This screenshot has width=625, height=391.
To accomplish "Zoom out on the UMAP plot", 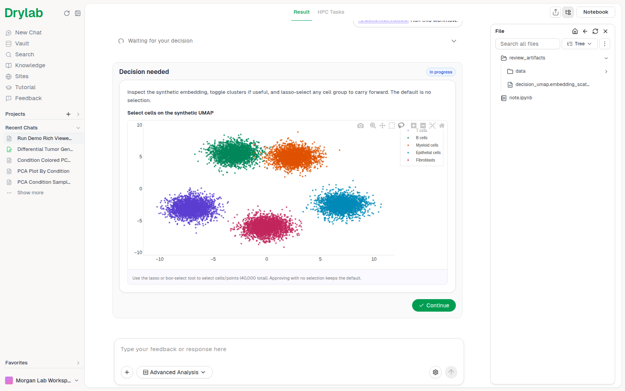I will [423, 126].
